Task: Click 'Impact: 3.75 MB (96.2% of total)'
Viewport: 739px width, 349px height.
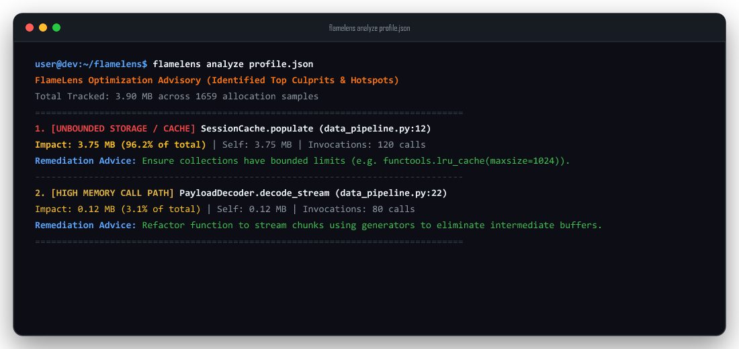Action: point(121,144)
